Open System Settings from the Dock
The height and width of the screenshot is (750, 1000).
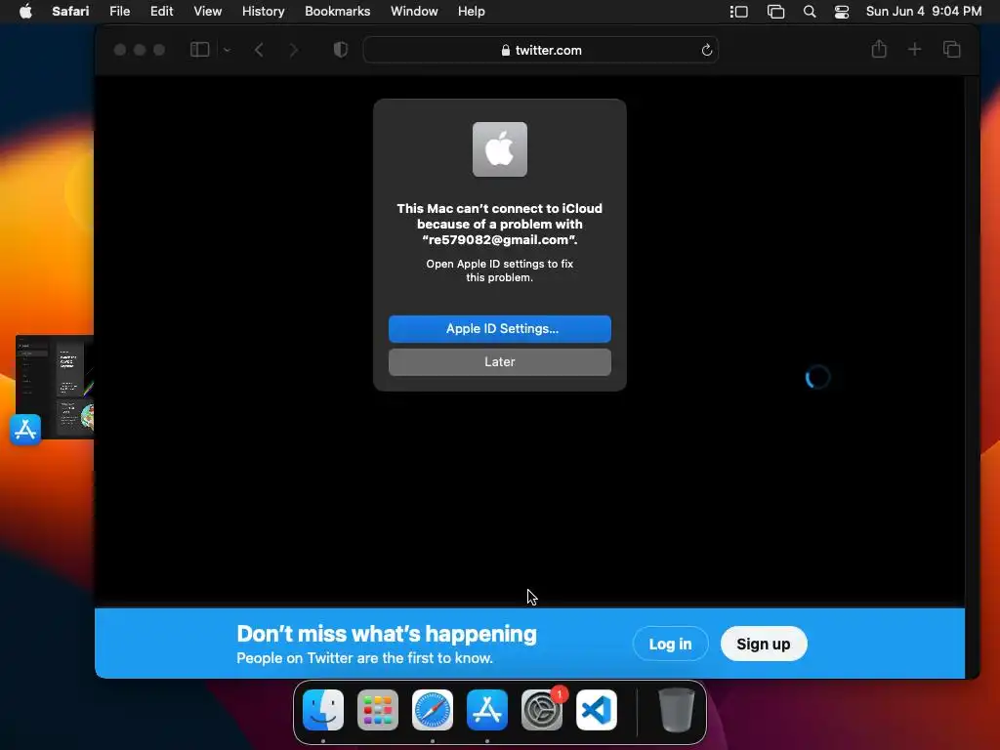click(542, 710)
